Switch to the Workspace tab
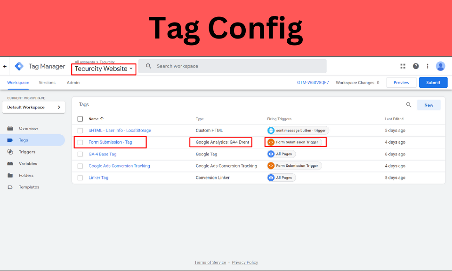Image resolution: width=452 pixels, height=271 pixels. [x=18, y=83]
